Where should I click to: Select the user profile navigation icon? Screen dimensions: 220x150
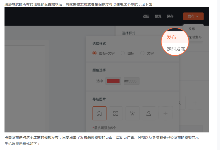[149, 113]
